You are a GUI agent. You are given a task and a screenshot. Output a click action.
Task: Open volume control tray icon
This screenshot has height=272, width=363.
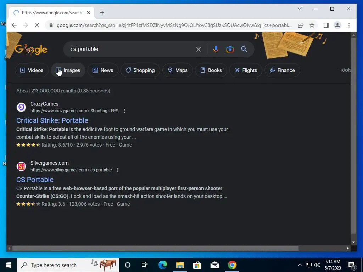click(317, 265)
